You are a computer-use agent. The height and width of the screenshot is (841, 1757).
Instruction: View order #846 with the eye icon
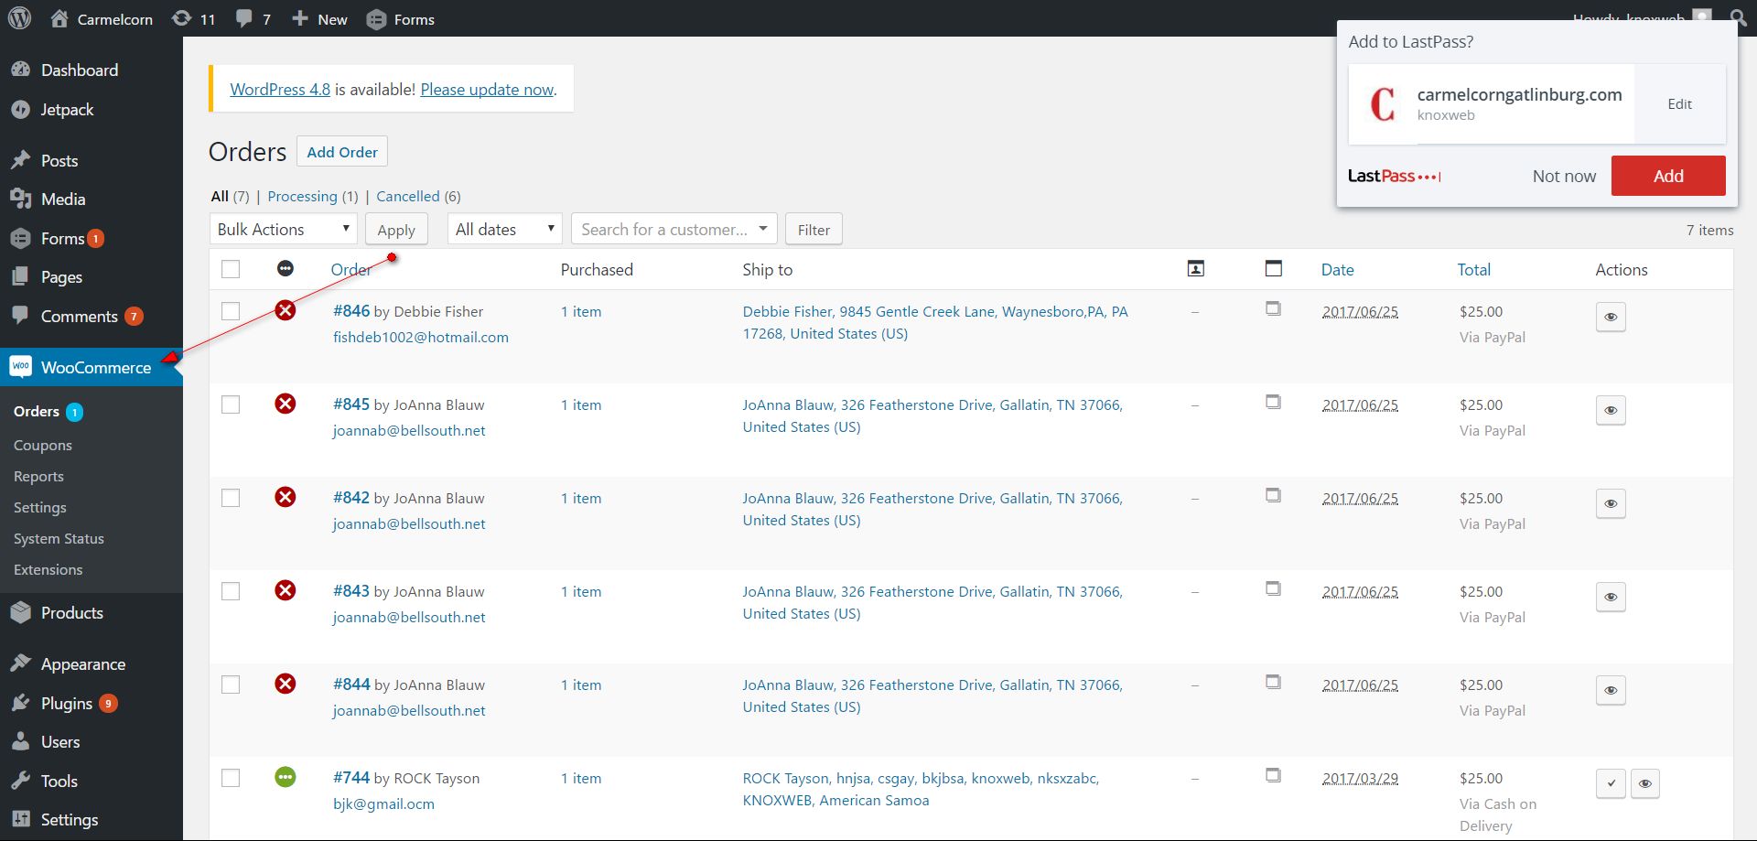[1611, 317]
